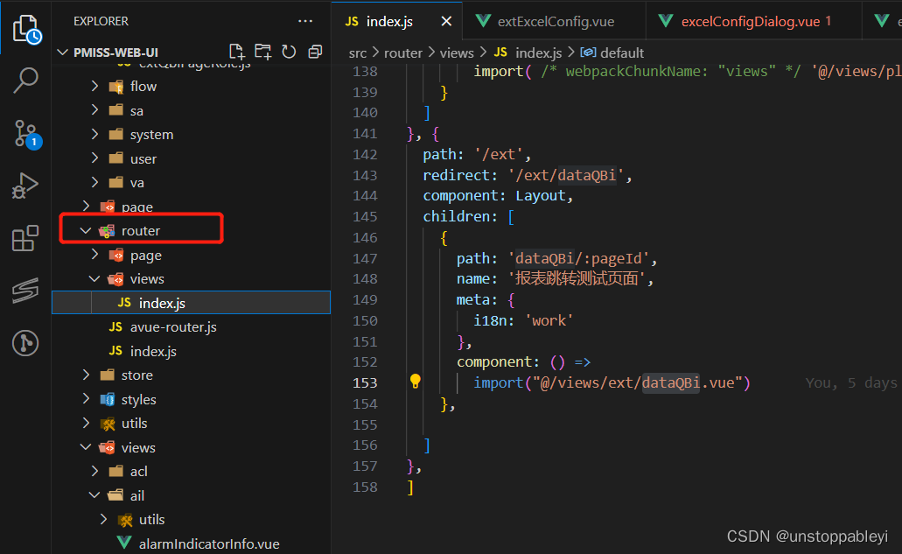Close the index.js editor tab

446,21
